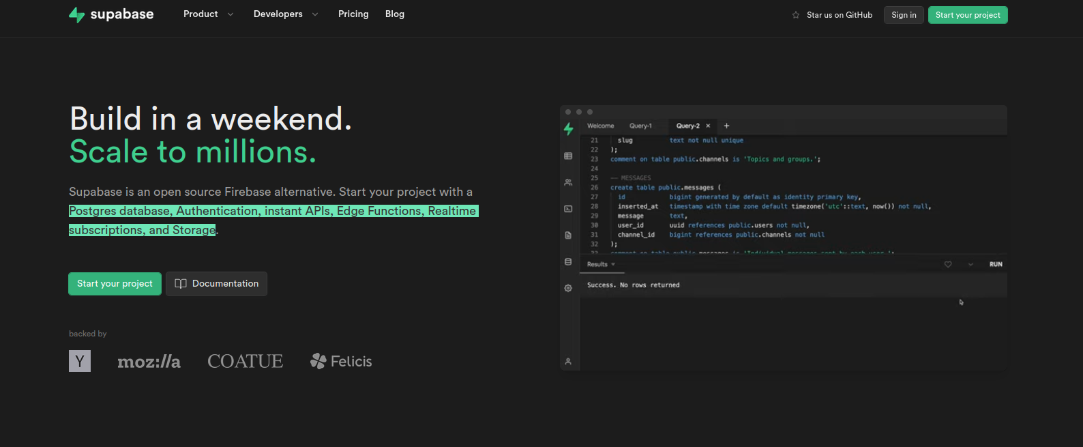1083x447 pixels.
Task: Open the database sidebar icon
Action: (568, 261)
